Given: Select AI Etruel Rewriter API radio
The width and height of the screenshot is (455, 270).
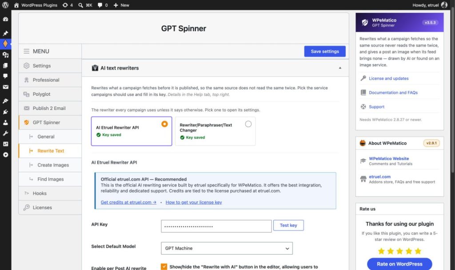Looking at the screenshot, I should tap(164, 124).
